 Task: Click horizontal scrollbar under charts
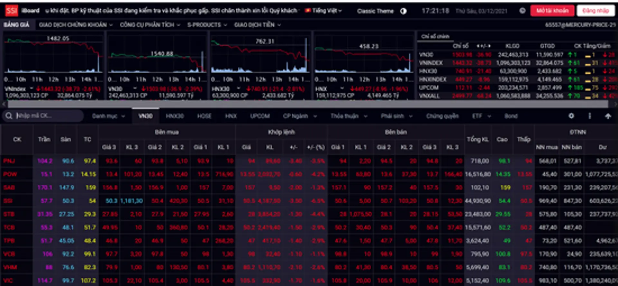[x=308, y=104]
